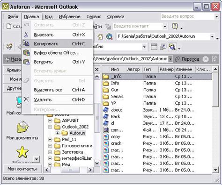The image size is (222, 185).
Task: Click the search the web globe icon
Action: (x=110, y=36)
